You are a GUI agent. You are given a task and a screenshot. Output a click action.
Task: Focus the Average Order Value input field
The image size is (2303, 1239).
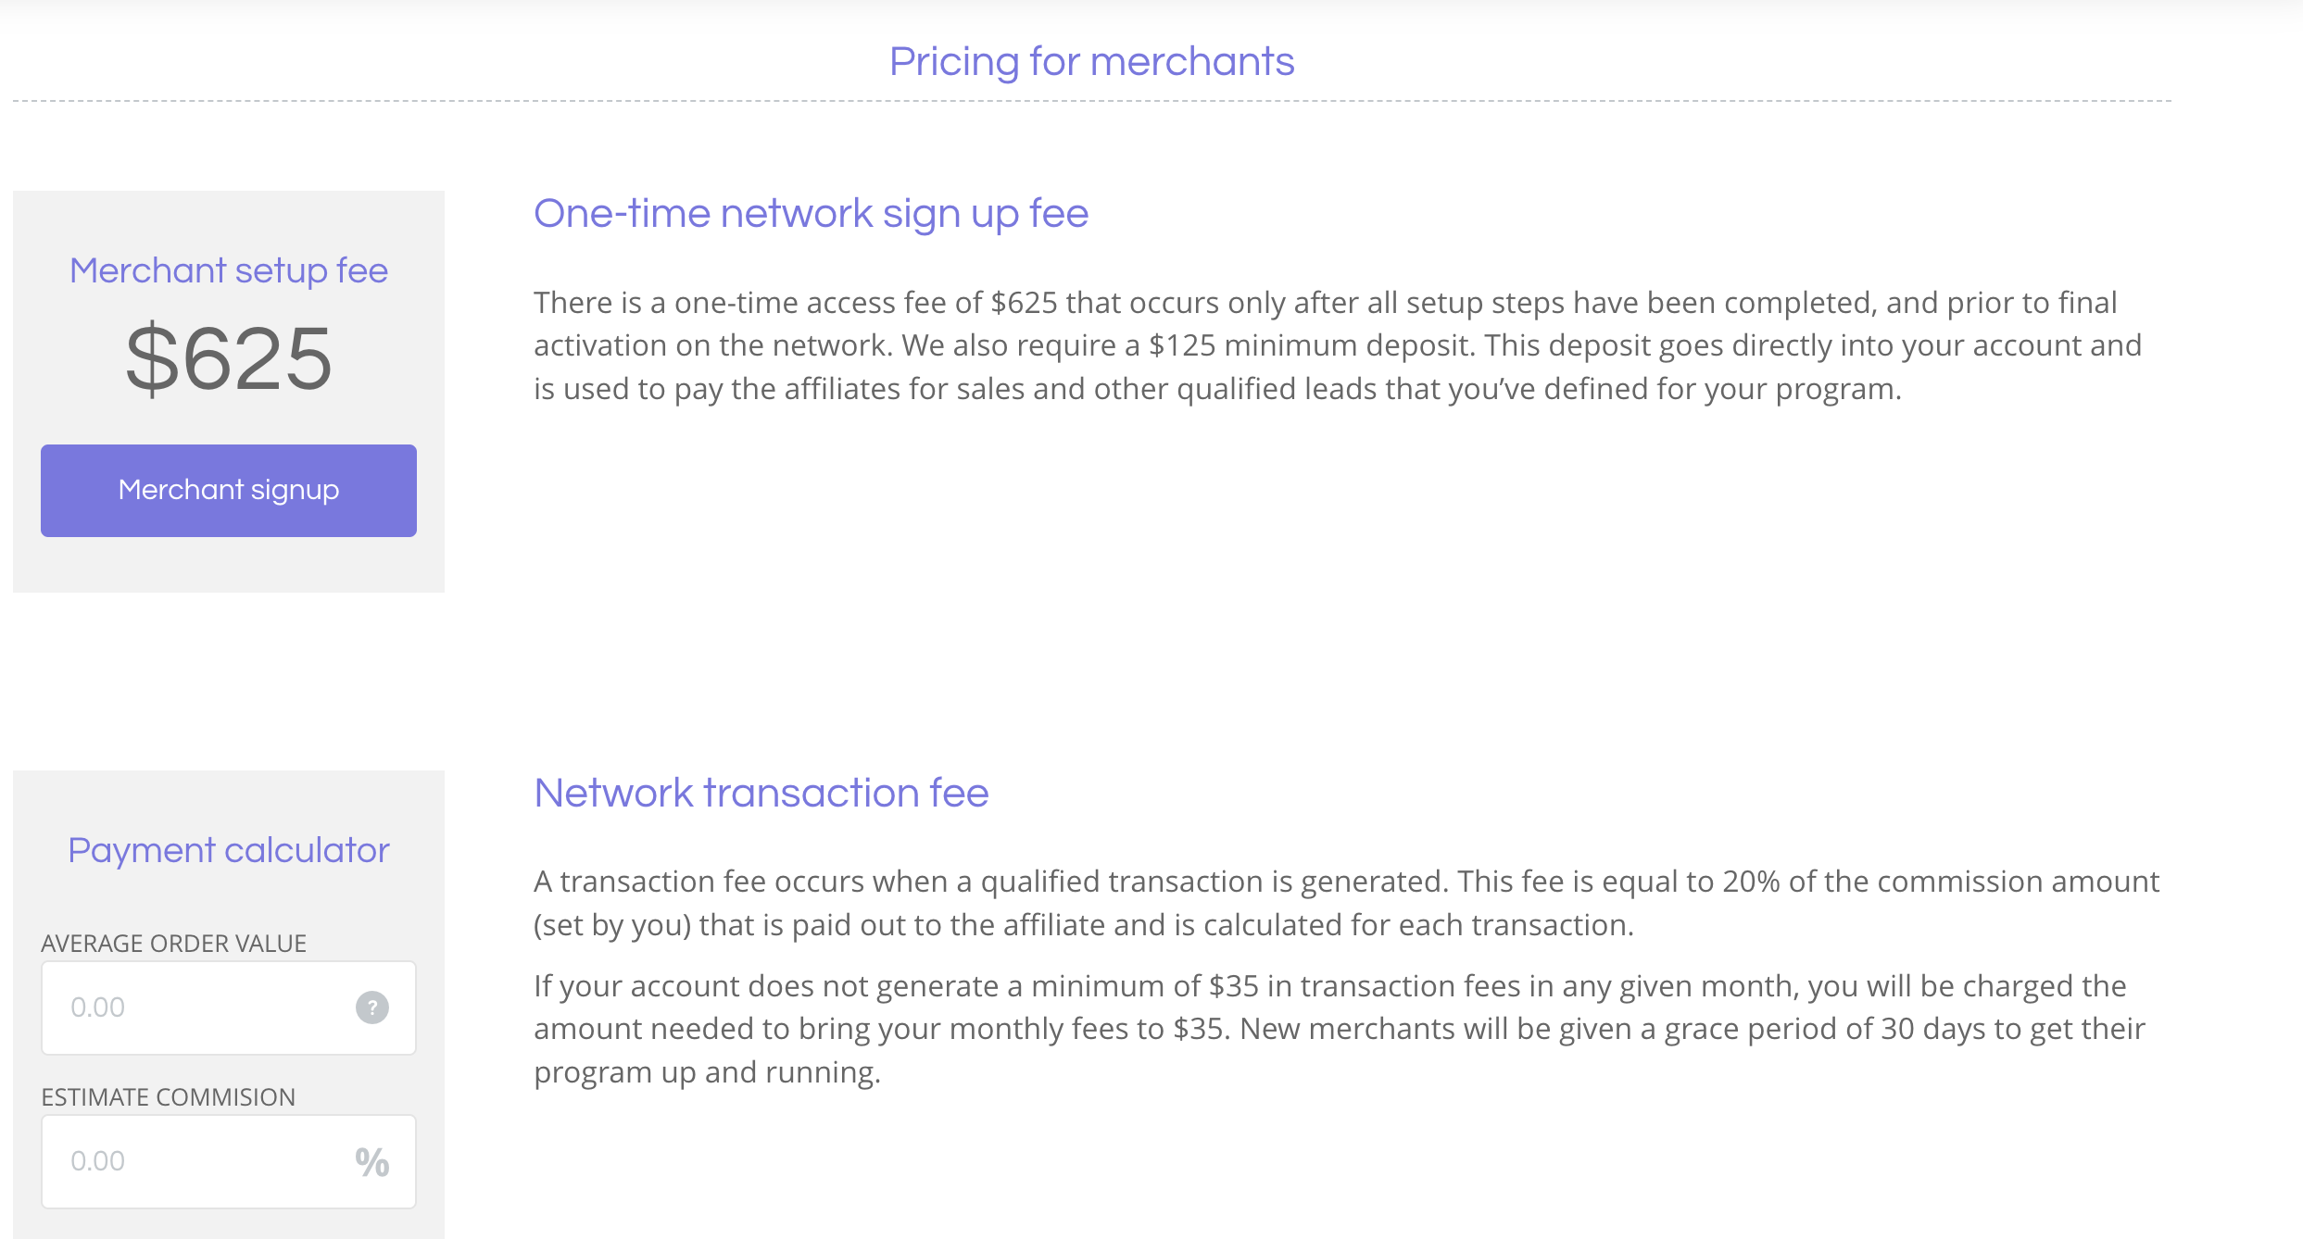click(x=228, y=1007)
